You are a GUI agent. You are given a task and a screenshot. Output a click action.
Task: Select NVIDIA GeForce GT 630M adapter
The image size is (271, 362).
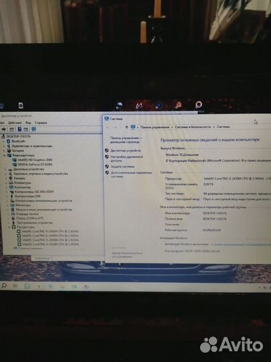(x=35, y=164)
